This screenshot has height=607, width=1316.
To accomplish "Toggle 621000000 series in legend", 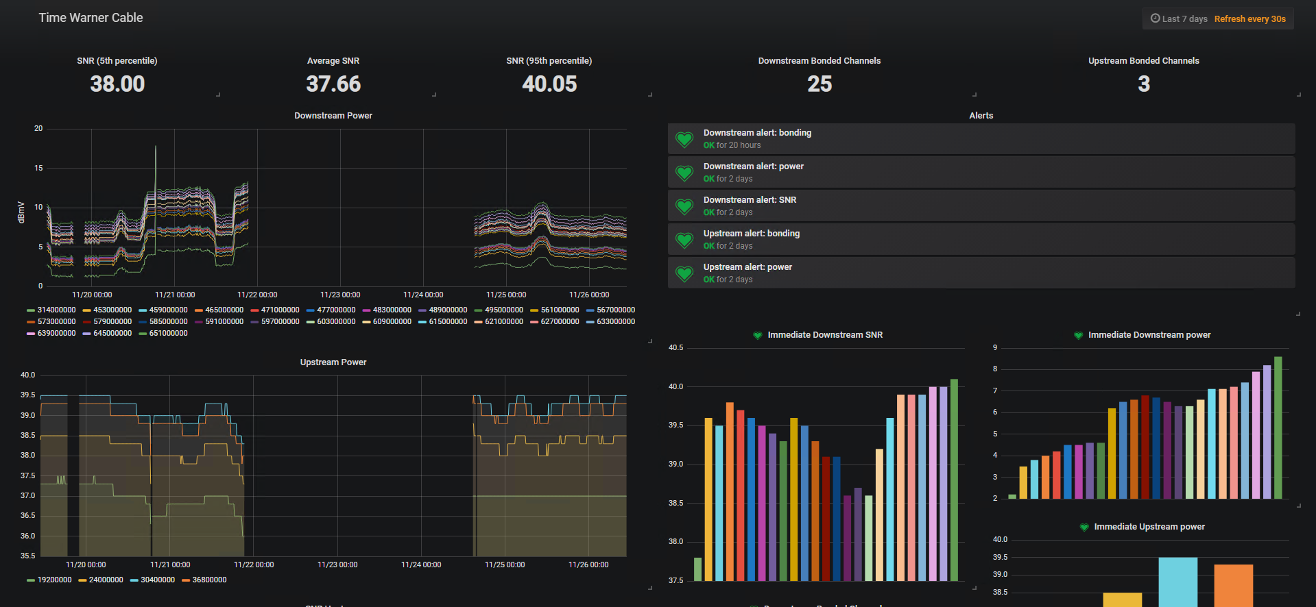I will tap(504, 322).
